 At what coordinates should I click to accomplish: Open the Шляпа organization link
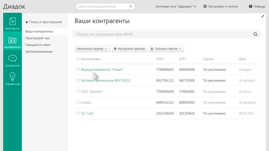tap(86, 102)
